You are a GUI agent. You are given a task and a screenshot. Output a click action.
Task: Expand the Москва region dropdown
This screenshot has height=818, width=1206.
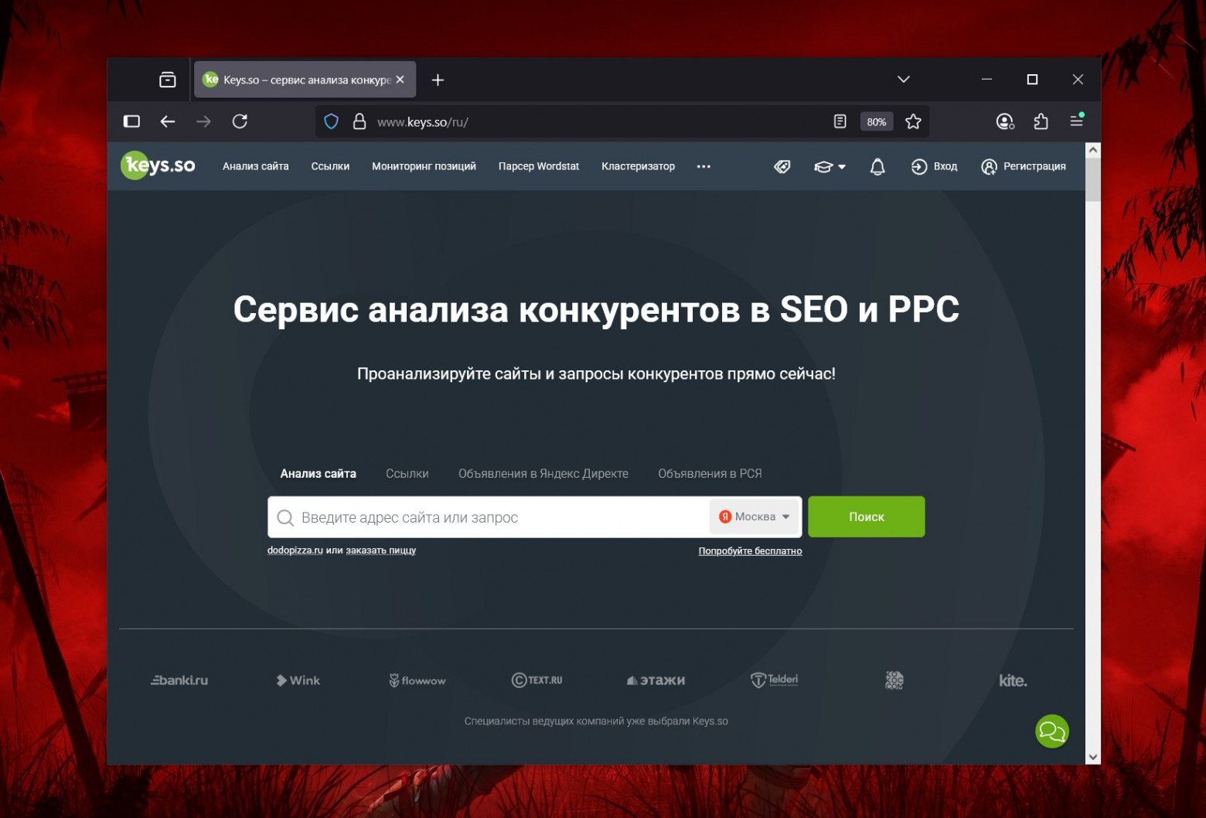(x=754, y=516)
